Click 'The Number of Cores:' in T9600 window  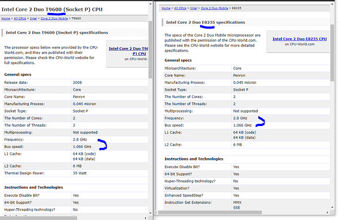[x=23, y=118]
